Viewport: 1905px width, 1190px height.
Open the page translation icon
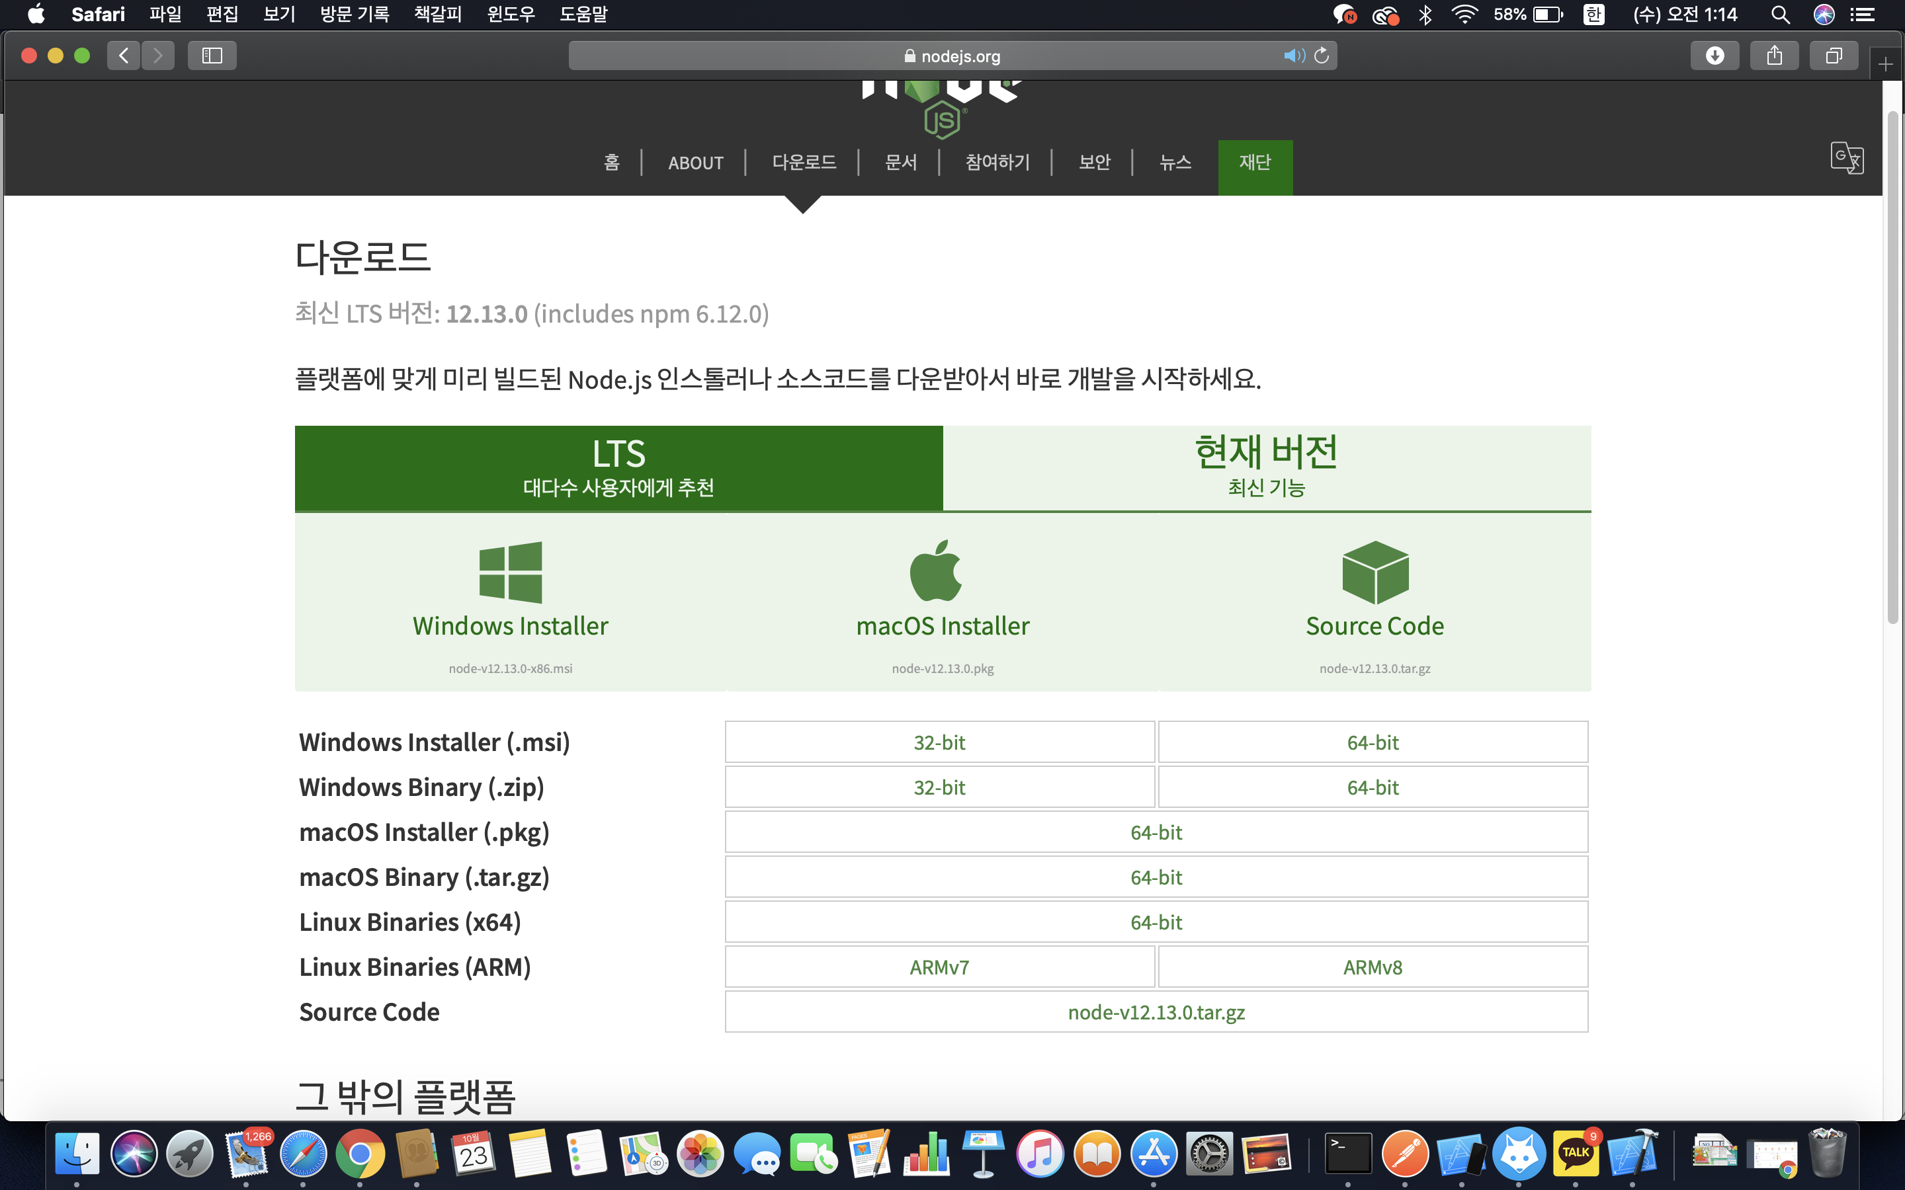1846,157
